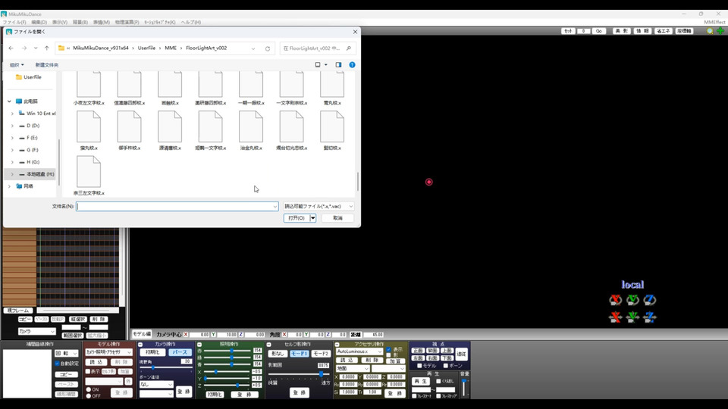The height and width of the screenshot is (409, 728).
Task: Select the 御手杵紋.x file icon
Action: (129, 126)
